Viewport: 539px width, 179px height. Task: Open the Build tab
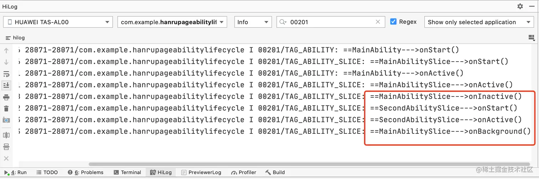[275, 172]
